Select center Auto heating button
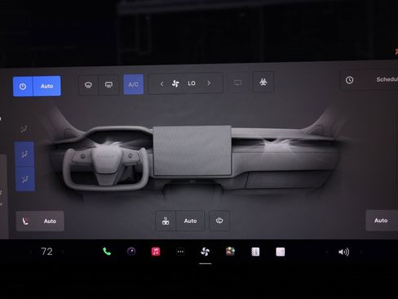 190,221
